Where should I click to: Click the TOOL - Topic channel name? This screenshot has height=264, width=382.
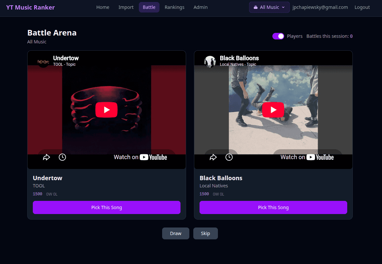coord(64,64)
